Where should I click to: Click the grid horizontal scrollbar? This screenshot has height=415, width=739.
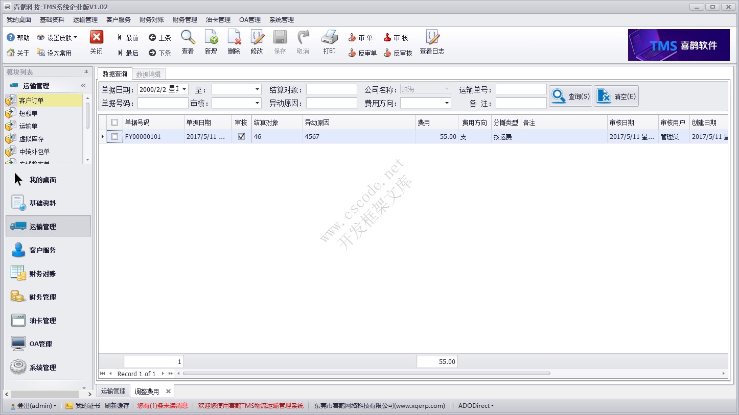coord(366,374)
